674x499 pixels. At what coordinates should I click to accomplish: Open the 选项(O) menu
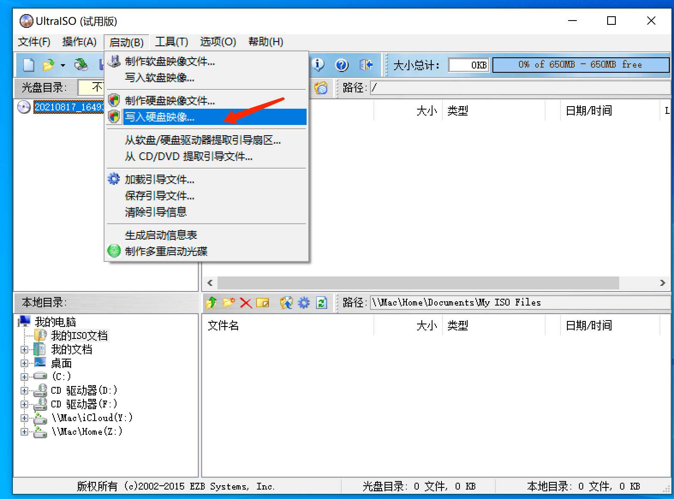[x=218, y=42]
